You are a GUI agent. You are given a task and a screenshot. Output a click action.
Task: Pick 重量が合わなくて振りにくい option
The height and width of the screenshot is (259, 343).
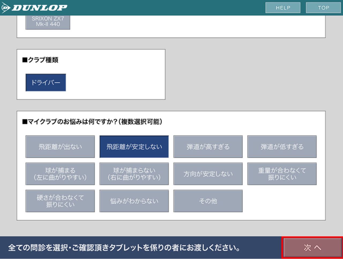282,174
